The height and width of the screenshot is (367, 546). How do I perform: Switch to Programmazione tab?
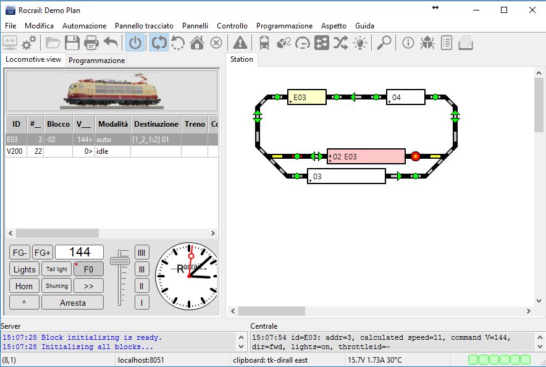point(96,60)
